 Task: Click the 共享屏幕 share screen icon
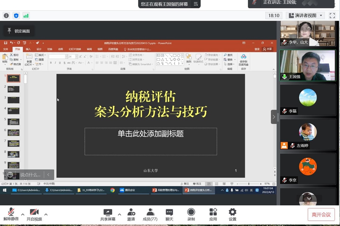(108, 212)
